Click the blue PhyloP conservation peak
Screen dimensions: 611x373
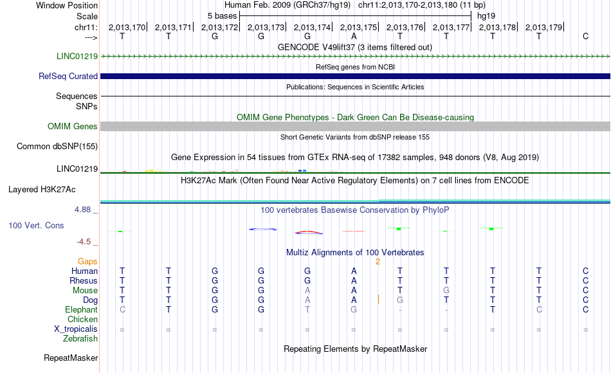(263, 229)
